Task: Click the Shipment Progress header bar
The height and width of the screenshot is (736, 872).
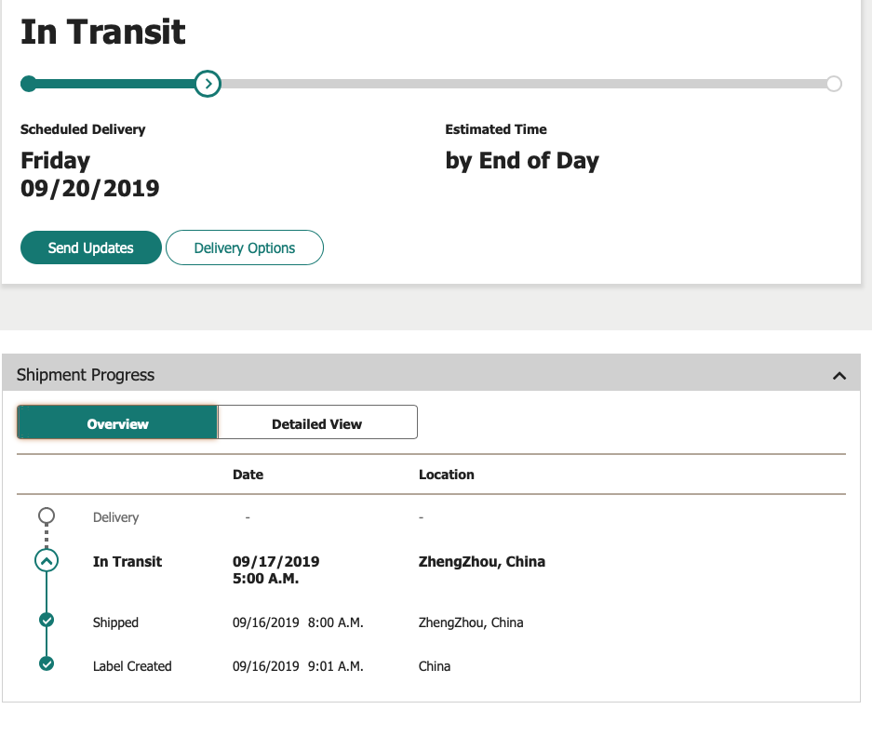Action: pyautogui.click(x=432, y=372)
